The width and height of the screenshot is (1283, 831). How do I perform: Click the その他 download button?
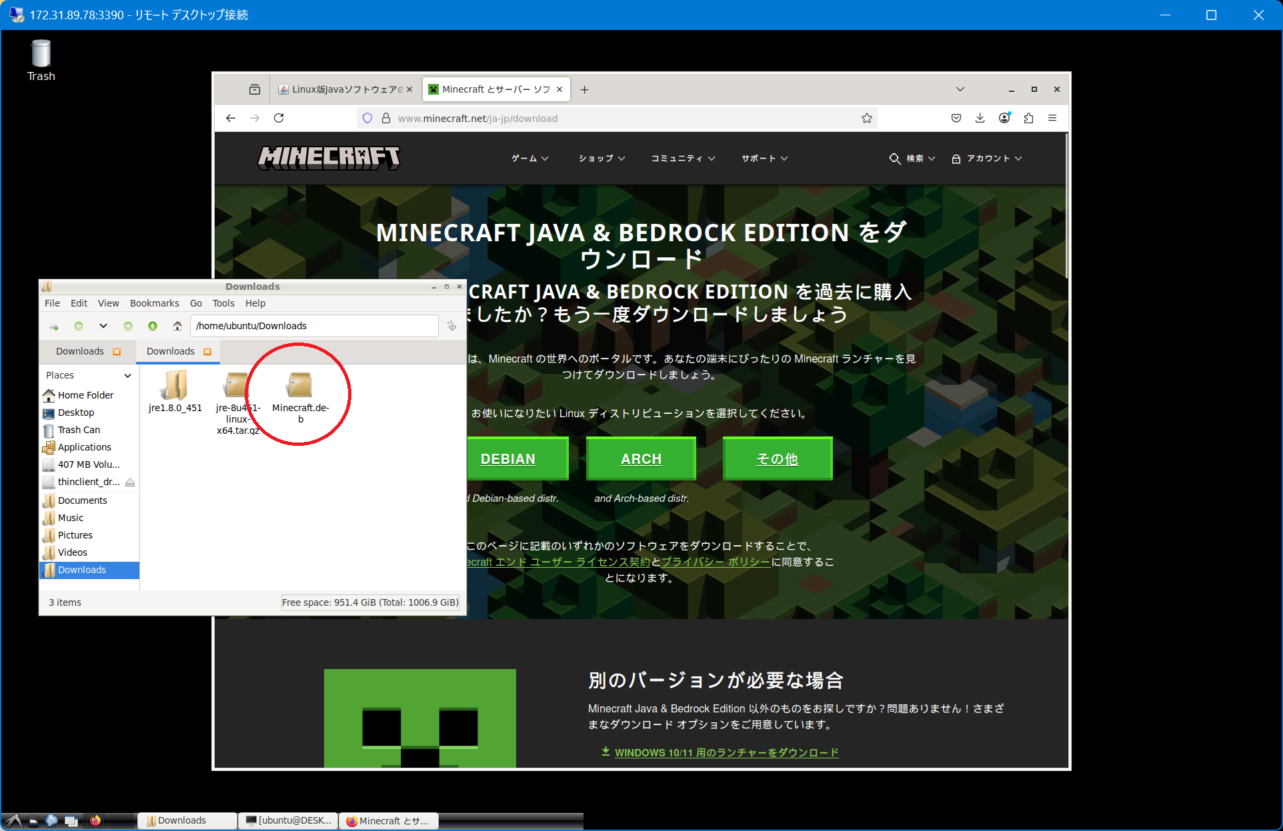click(777, 458)
